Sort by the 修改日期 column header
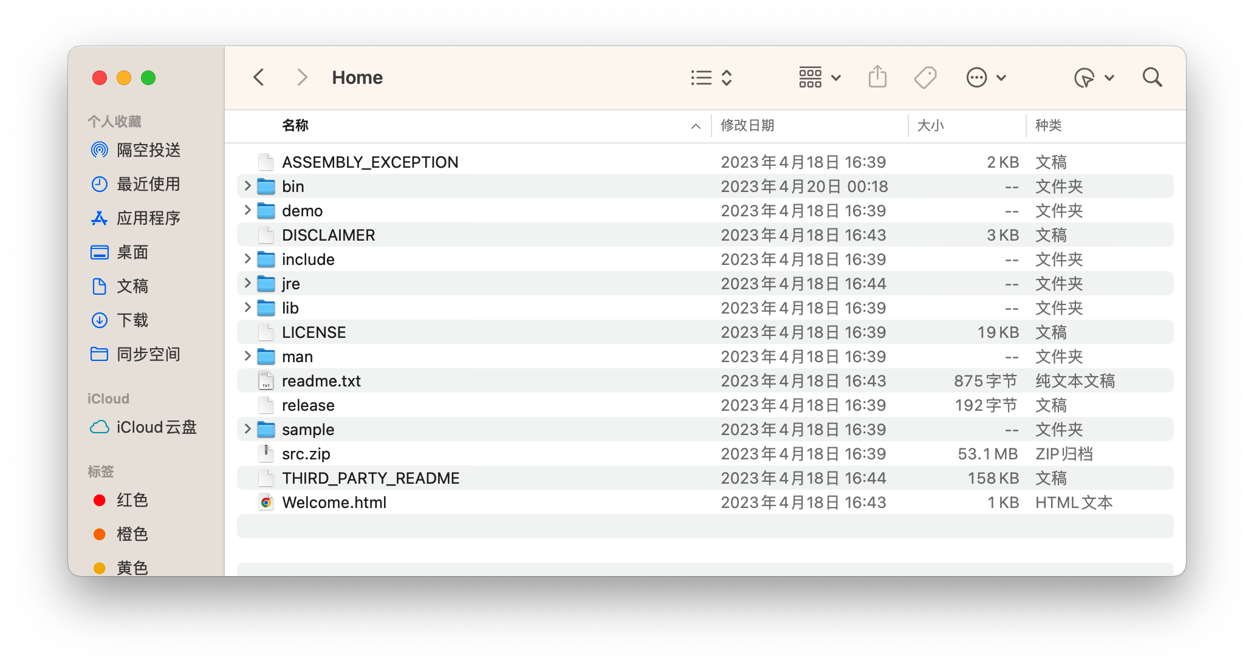Screen dimensions: 1254x666 point(747,126)
